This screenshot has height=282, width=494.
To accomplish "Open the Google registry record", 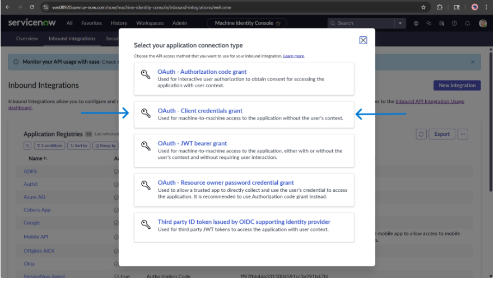I will [31, 223].
